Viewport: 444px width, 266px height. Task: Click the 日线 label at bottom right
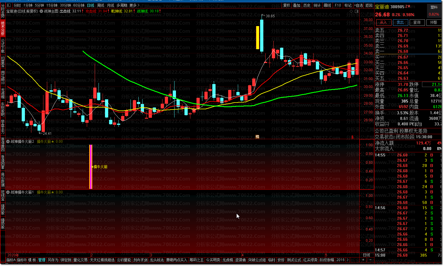(367, 255)
